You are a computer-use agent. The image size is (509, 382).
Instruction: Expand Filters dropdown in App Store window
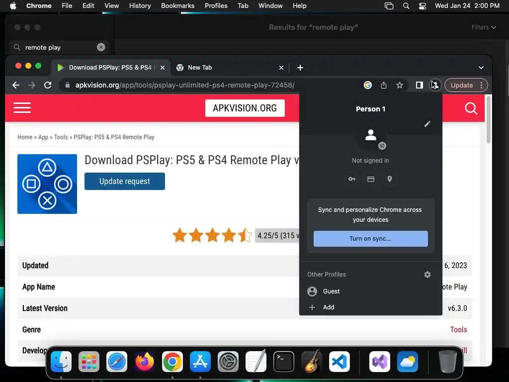[x=484, y=27]
